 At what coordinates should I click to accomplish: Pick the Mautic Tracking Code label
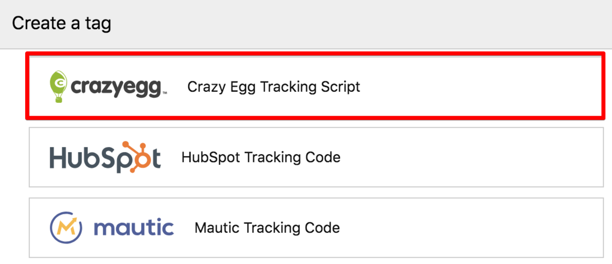click(267, 228)
